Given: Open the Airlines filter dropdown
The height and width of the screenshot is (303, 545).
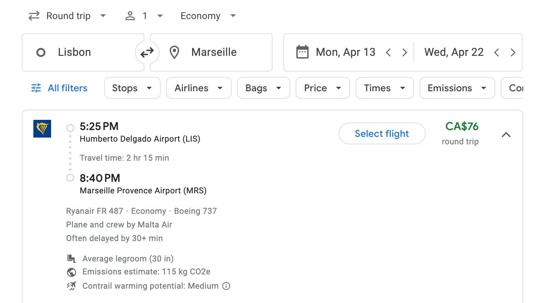Looking at the screenshot, I should click(199, 88).
